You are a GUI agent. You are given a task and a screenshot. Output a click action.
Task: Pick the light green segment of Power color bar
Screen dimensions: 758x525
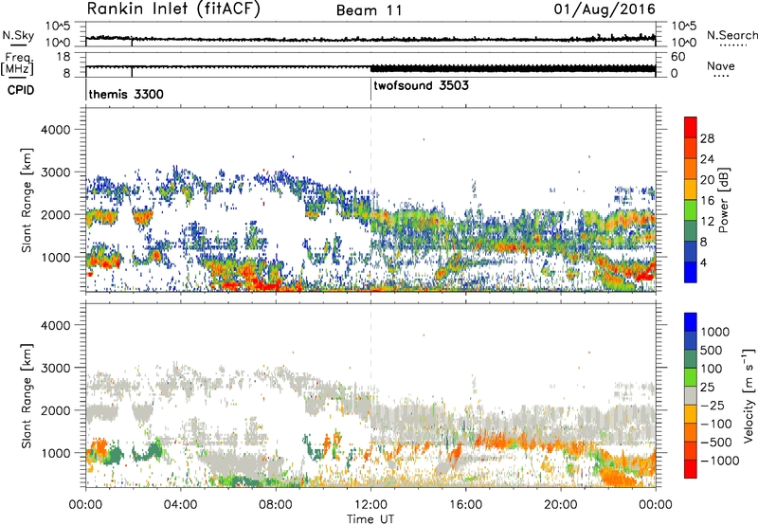coord(691,210)
